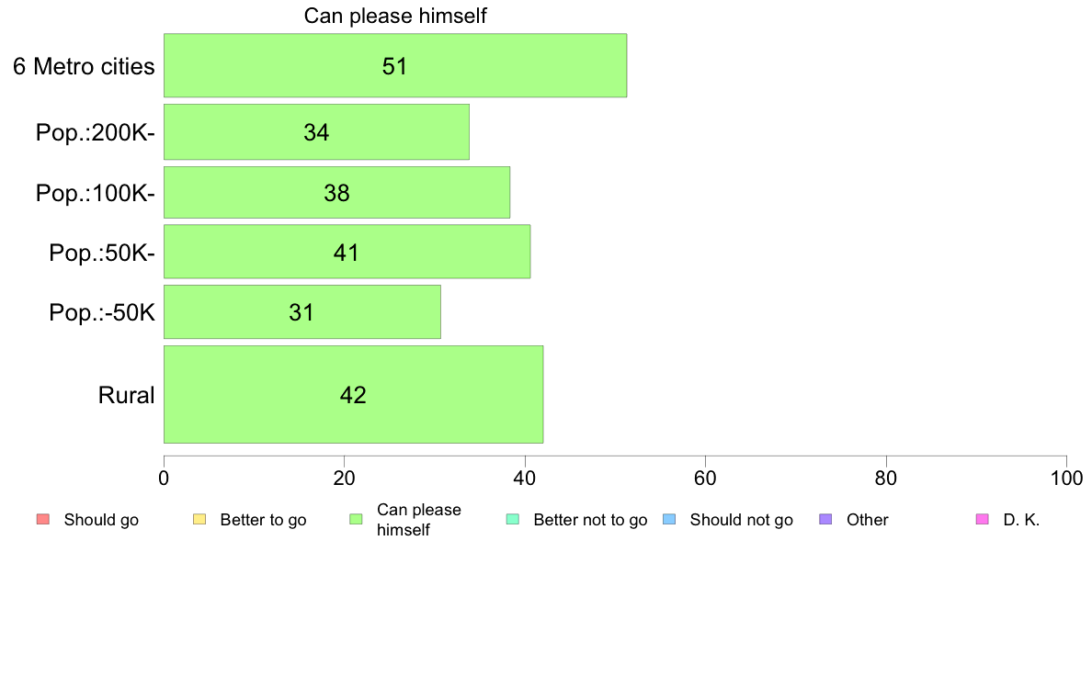The width and height of the screenshot is (1092, 676).
Task: Select the Rural bar showing 42
Action: pos(353,394)
